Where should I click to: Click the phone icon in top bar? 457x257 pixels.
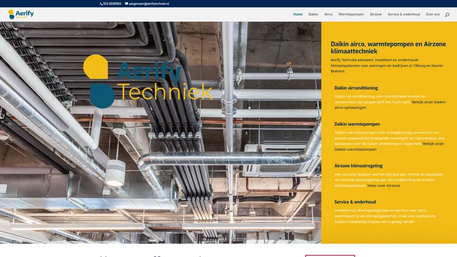(x=101, y=4)
